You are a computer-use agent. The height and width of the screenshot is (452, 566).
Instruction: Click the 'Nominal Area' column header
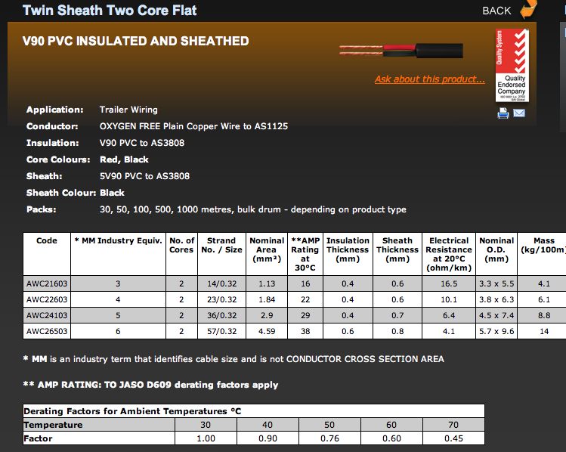pyautogui.click(x=267, y=249)
